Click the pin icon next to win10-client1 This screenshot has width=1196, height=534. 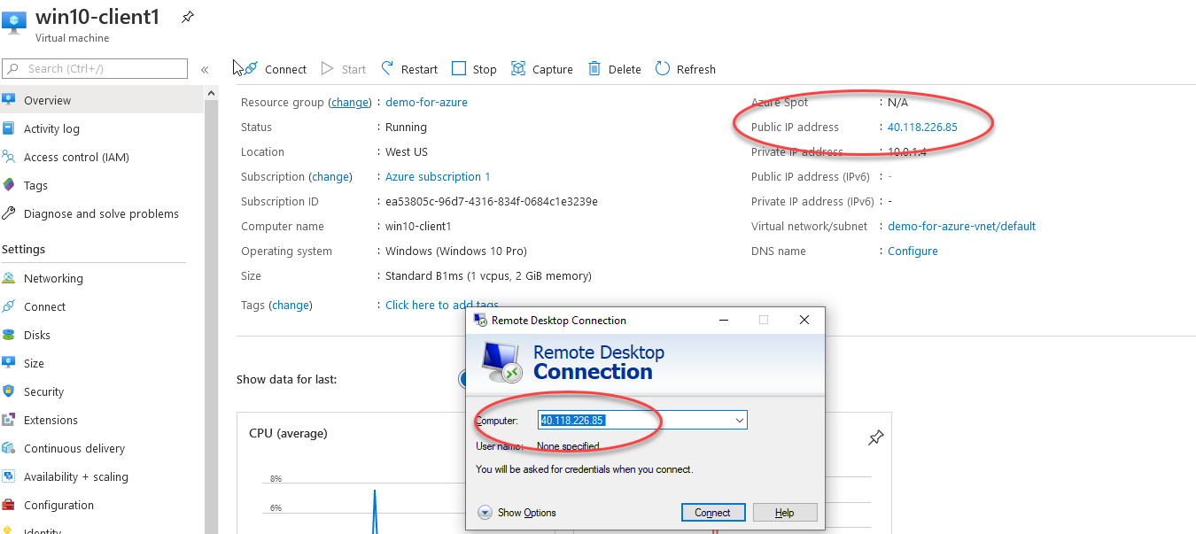click(x=187, y=18)
